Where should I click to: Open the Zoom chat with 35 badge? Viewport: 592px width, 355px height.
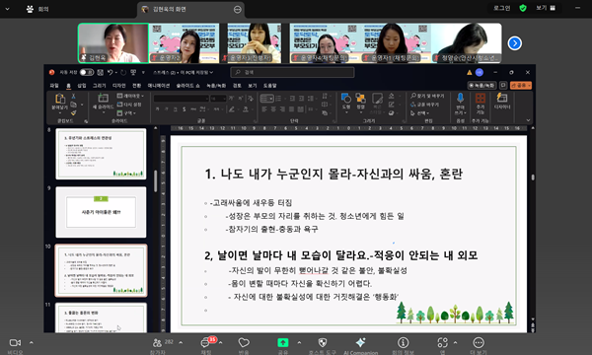pos(206,342)
